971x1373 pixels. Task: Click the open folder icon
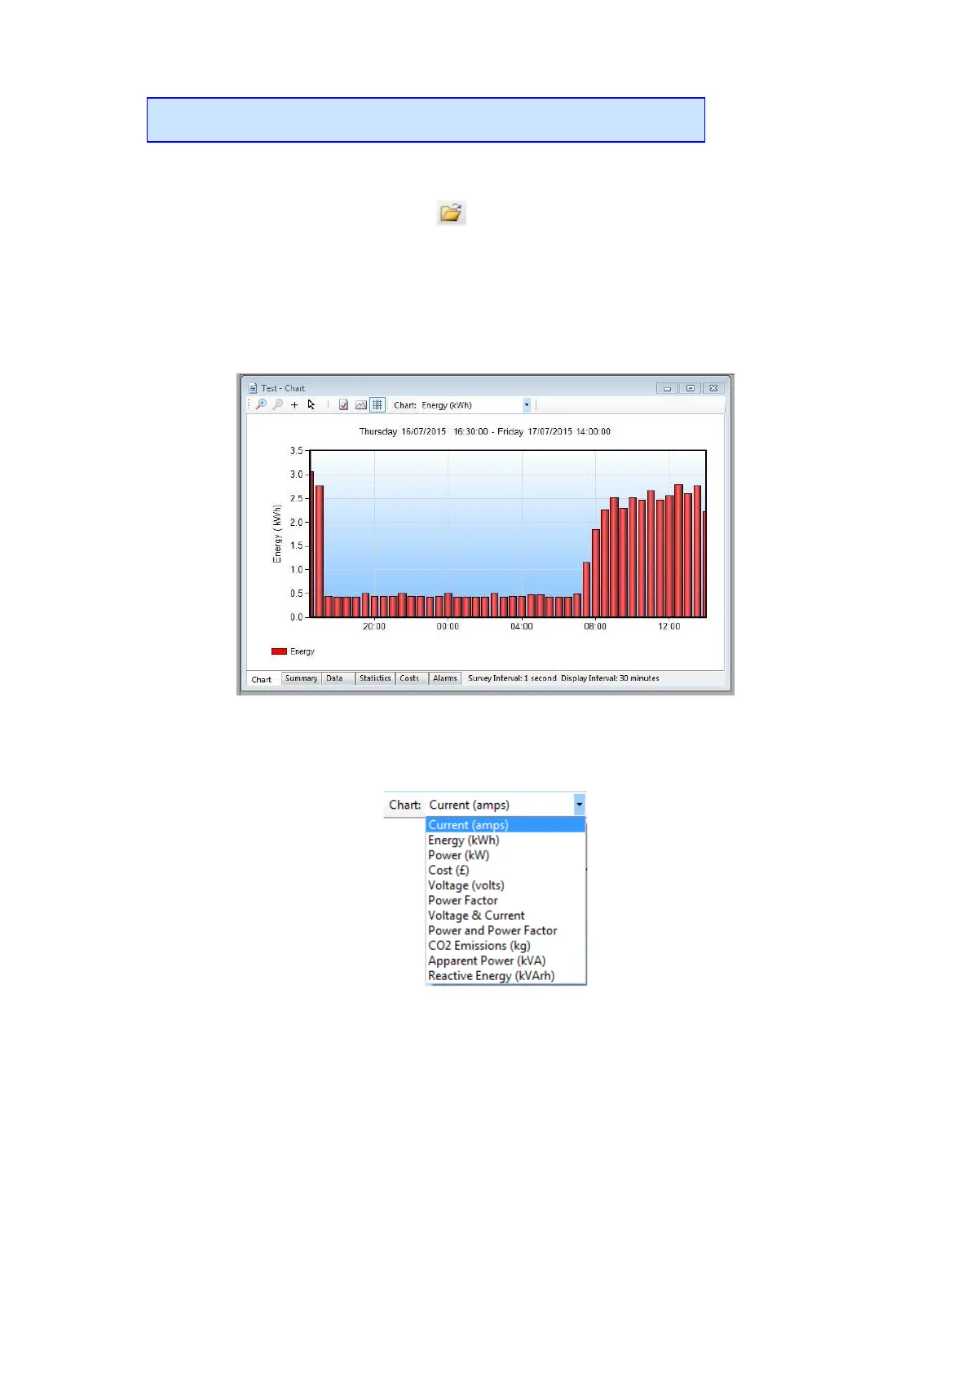pyautogui.click(x=451, y=213)
